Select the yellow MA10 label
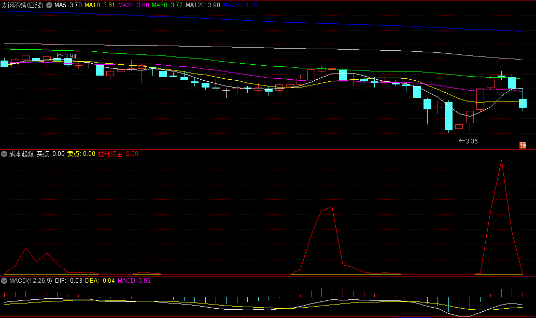The height and width of the screenshot is (318, 536). point(100,5)
